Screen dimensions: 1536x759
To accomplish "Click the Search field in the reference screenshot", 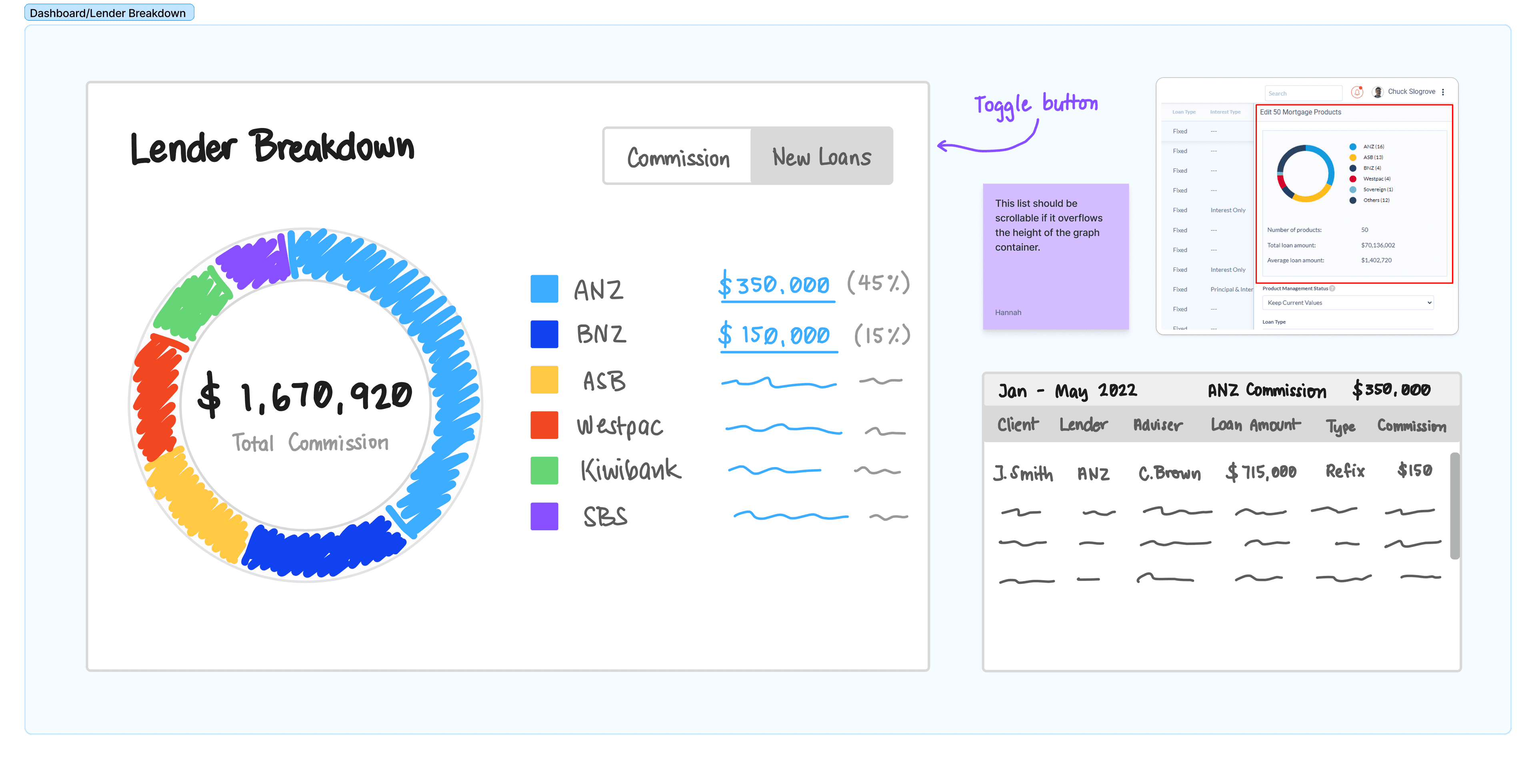I will [x=1303, y=93].
